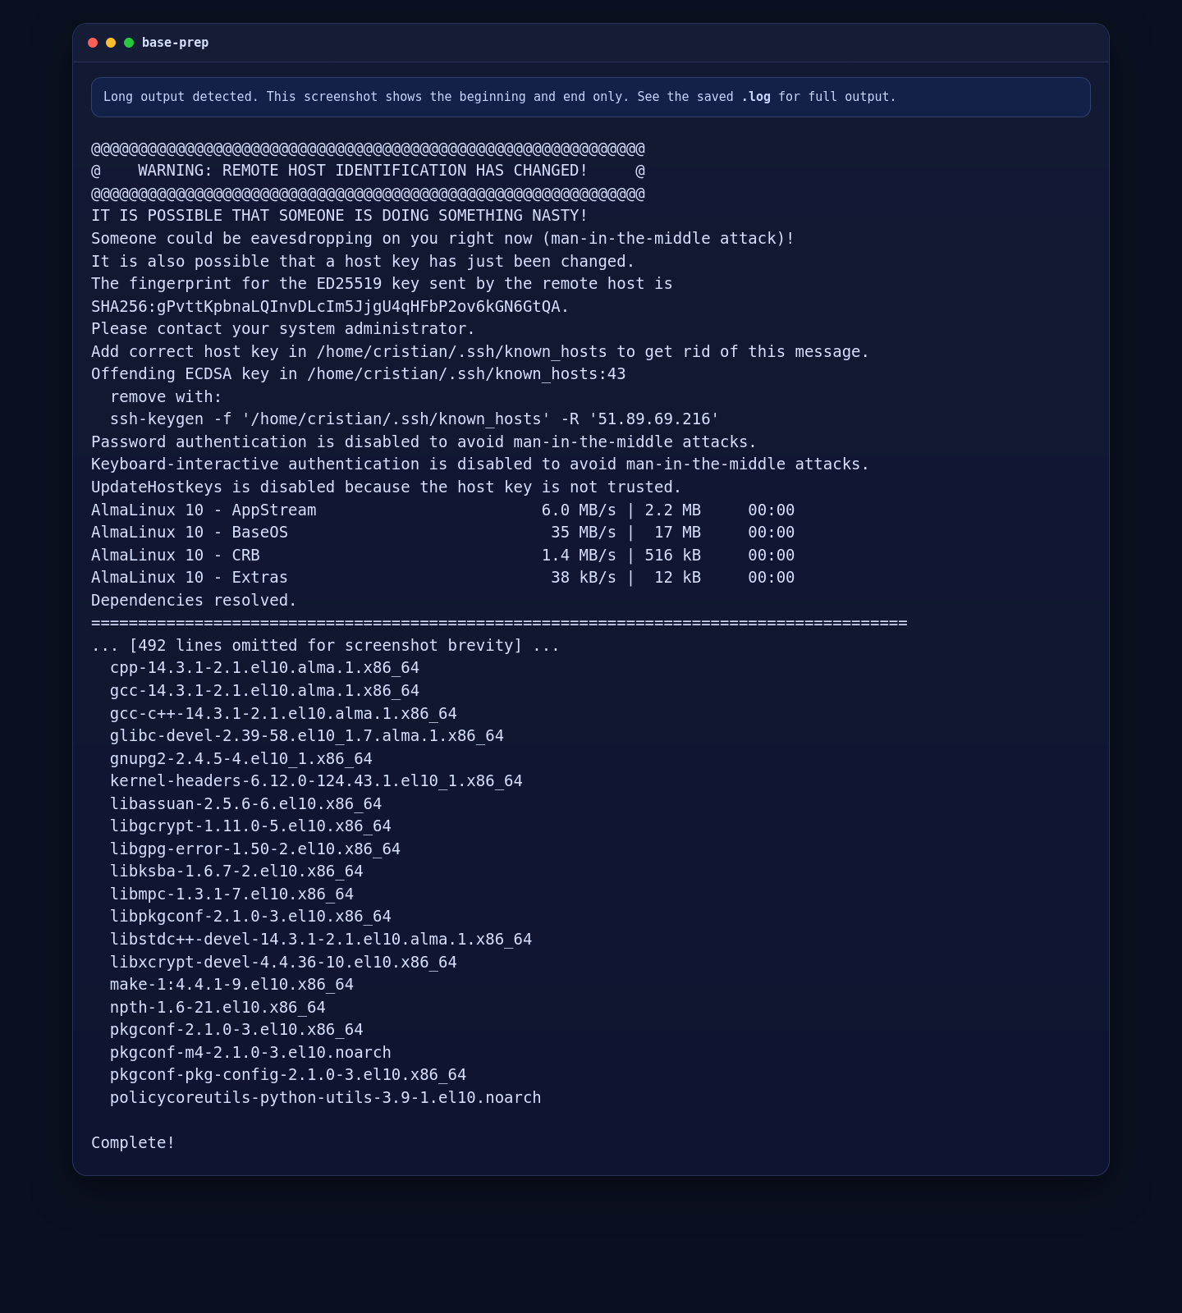Click the libxcrypt-devel-4.4.36-10 package line
1182x1313 pixels.
[283, 963]
